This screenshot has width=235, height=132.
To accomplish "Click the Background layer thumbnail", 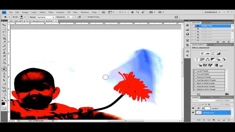I will 199,113.
